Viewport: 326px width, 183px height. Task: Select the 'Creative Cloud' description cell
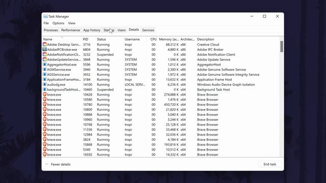(x=208, y=44)
